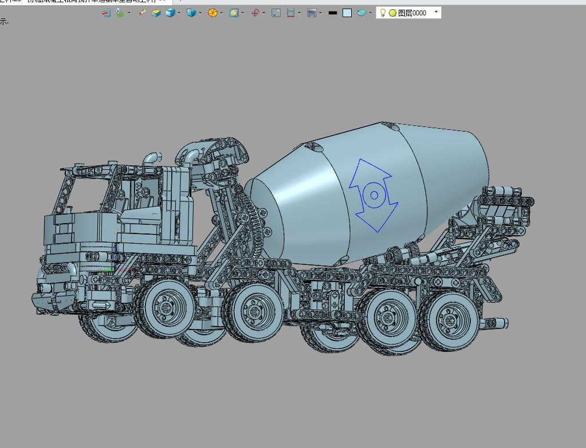
Task: Open the 图层0000 layer dropdown
Action: (436, 13)
